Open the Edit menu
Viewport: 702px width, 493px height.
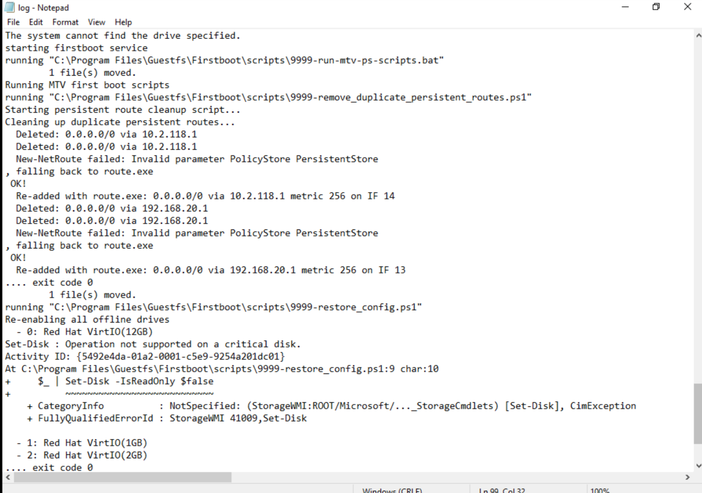pyautogui.click(x=36, y=22)
